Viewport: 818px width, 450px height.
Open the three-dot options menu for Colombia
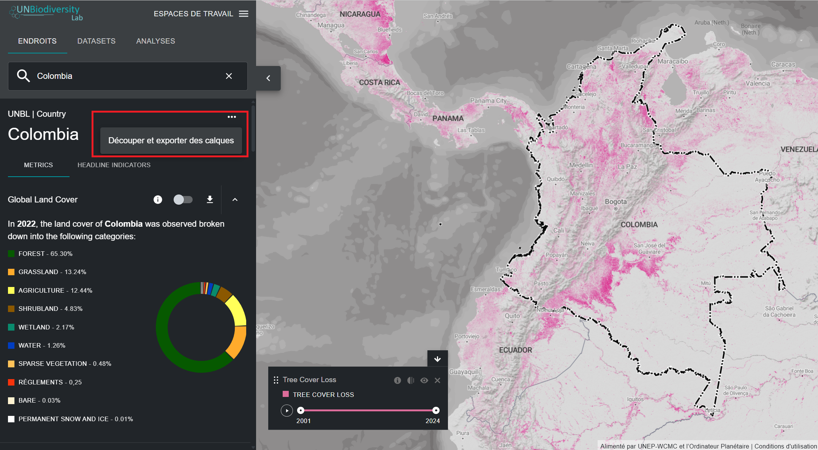[x=232, y=117]
